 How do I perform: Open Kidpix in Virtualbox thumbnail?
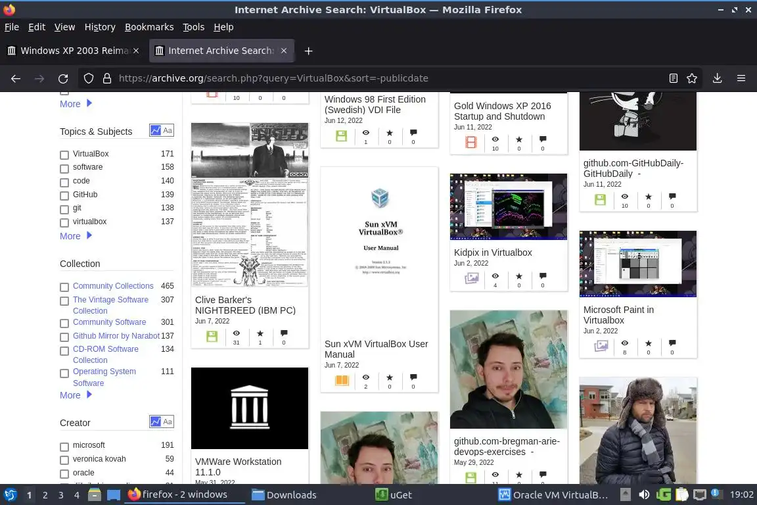[x=509, y=207]
